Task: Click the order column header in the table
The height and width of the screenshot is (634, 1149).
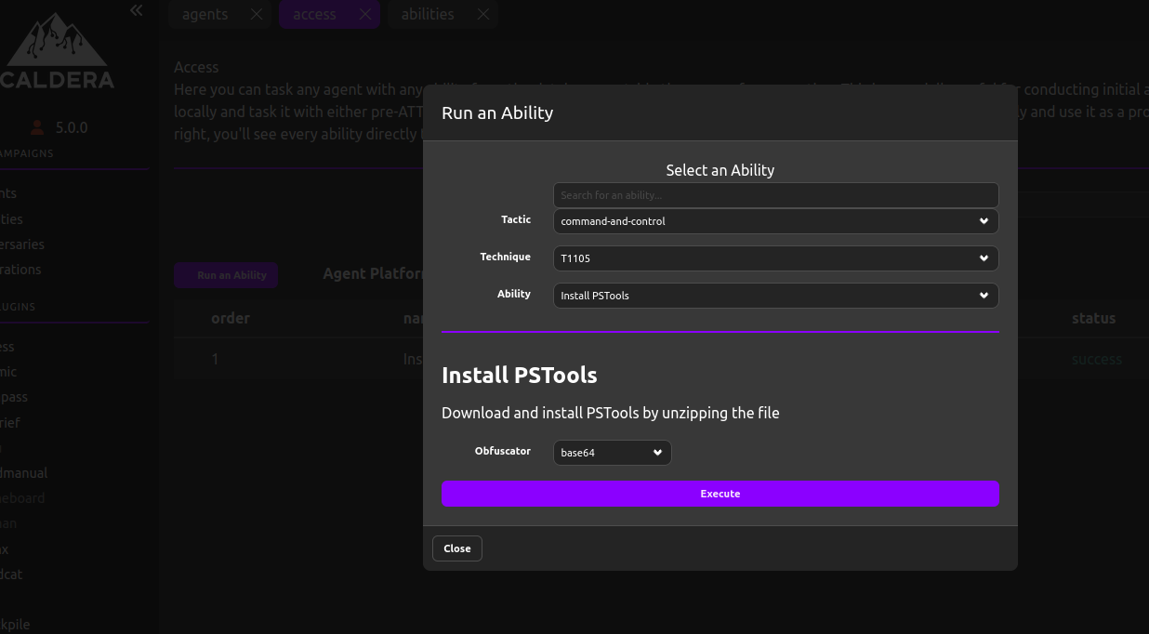Action: coord(231,318)
